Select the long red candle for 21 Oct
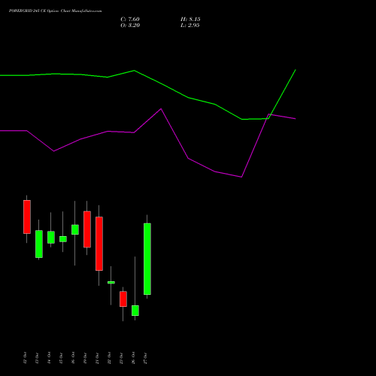 (x=99, y=244)
